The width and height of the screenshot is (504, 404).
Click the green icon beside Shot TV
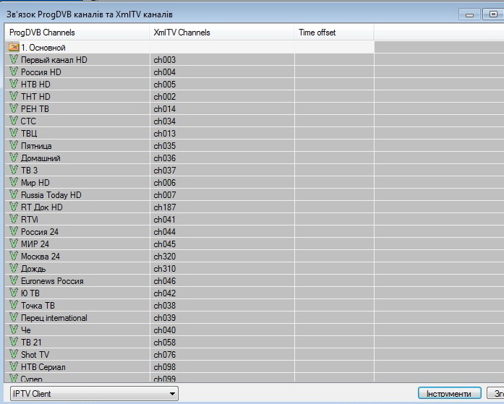[x=14, y=355]
